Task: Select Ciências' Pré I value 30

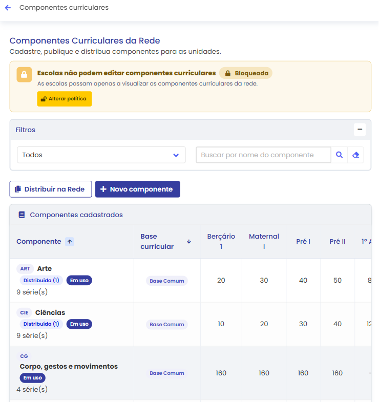Action: click(303, 324)
